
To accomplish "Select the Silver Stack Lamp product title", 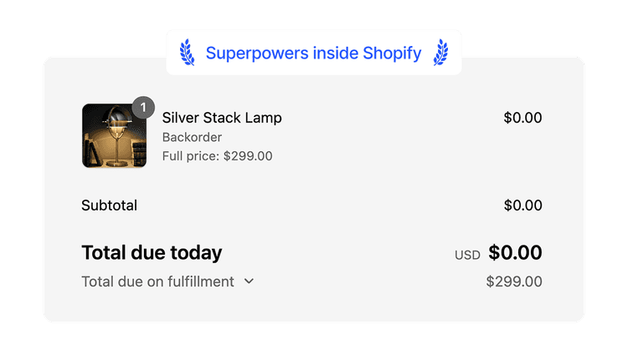I will pos(222,118).
